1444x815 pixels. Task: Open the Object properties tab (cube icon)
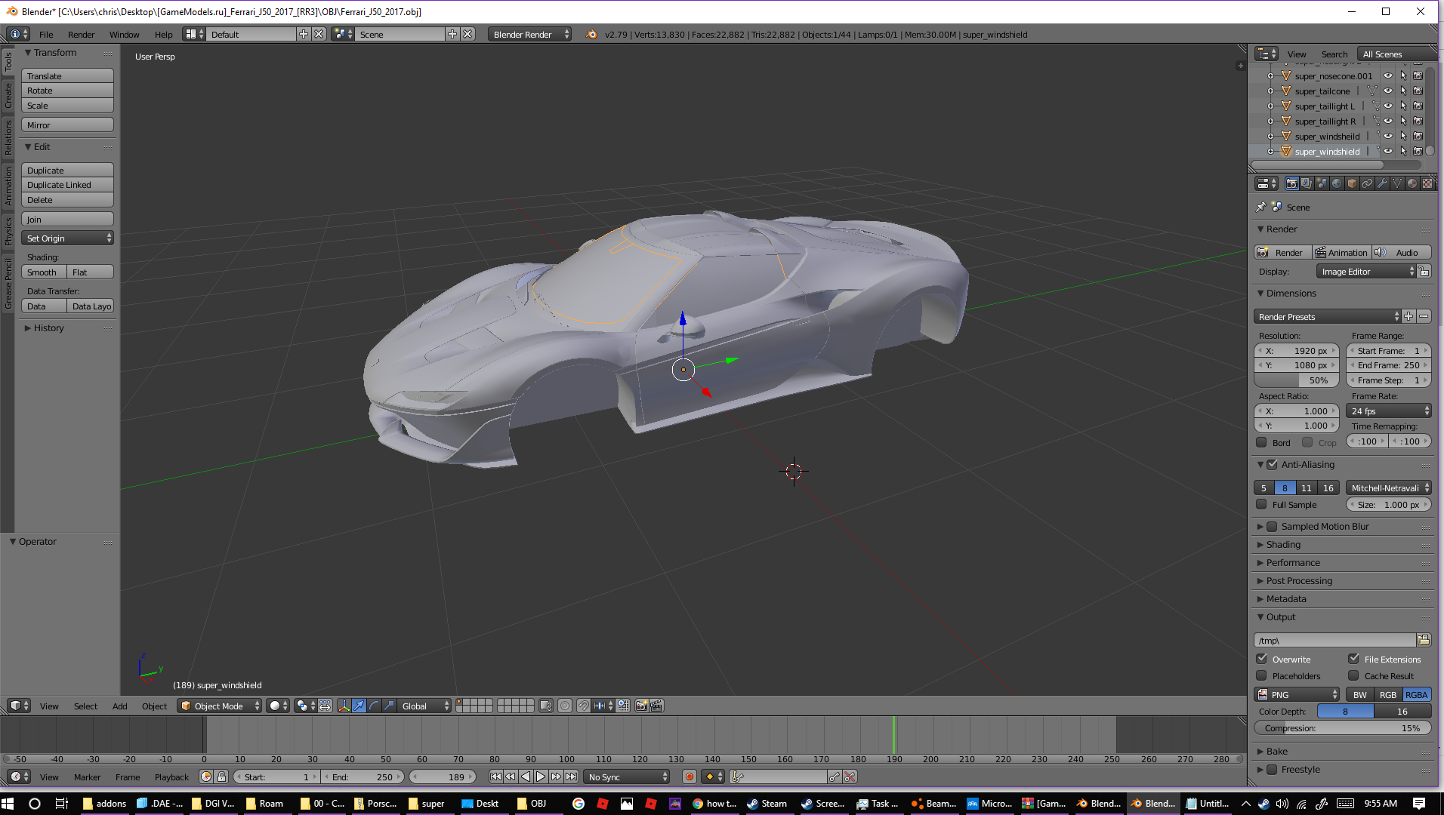pyautogui.click(x=1352, y=183)
